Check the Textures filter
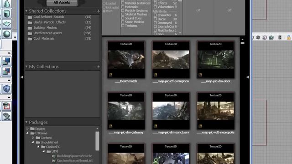Screen dimensions: 292x164 (x=123, y=26)
